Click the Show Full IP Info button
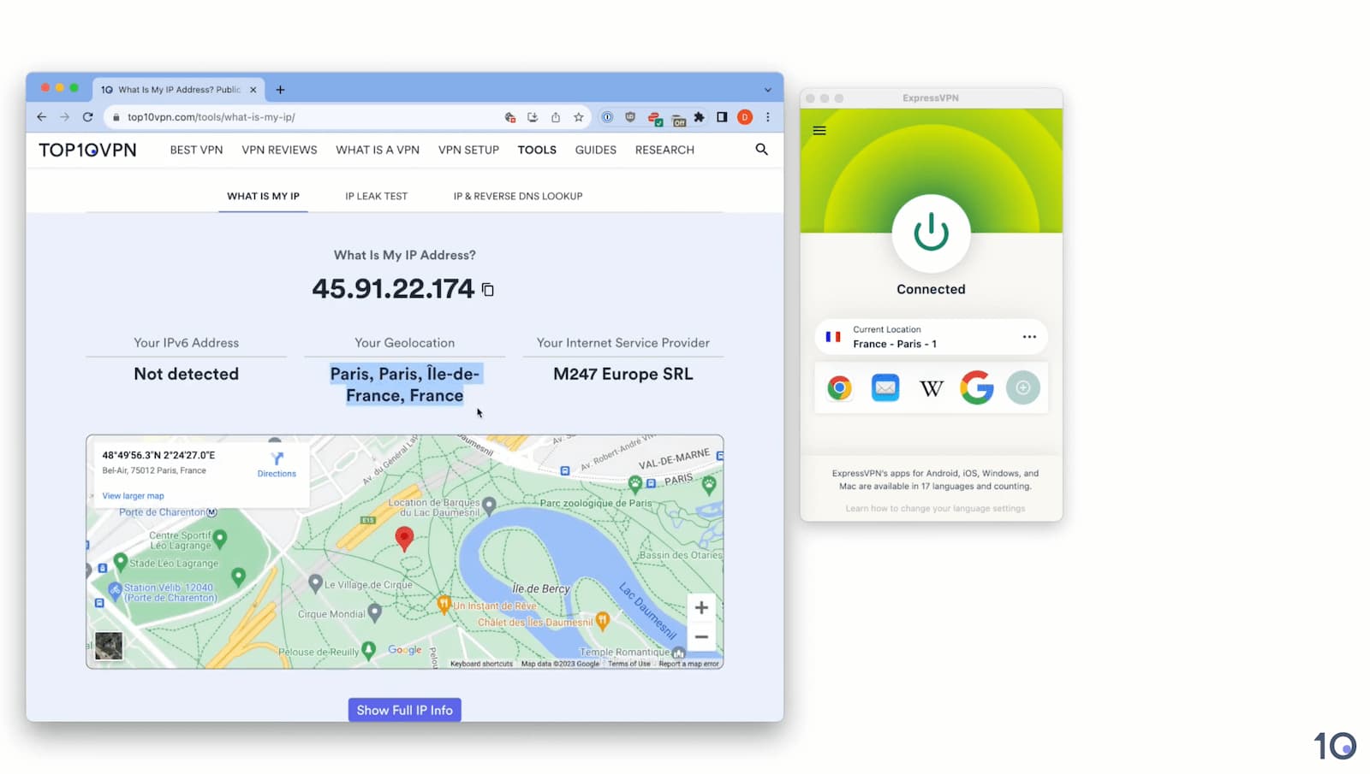 (x=403, y=710)
